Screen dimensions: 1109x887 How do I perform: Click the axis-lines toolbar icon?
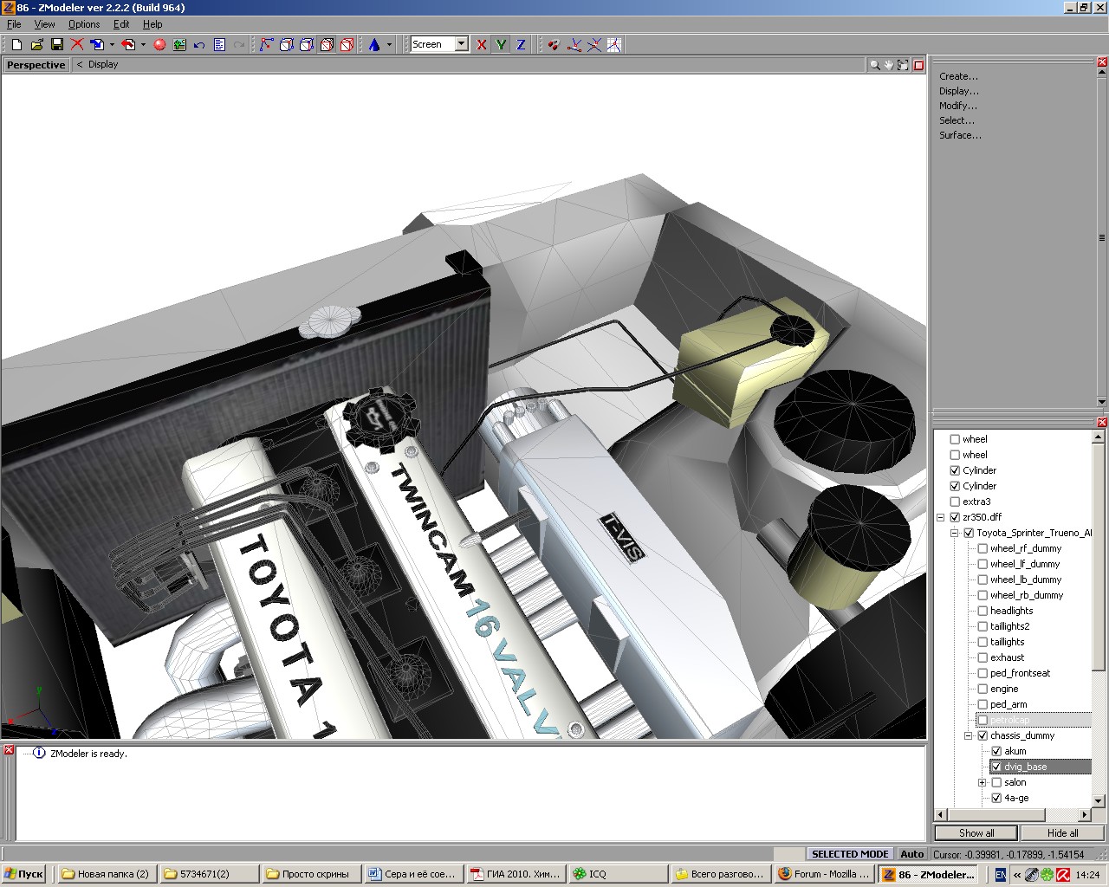coord(574,44)
